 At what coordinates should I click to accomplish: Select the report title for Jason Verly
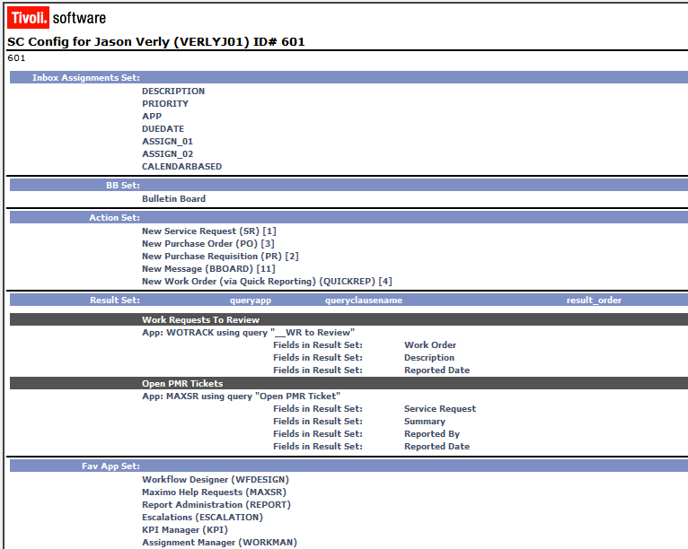[x=155, y=41]
